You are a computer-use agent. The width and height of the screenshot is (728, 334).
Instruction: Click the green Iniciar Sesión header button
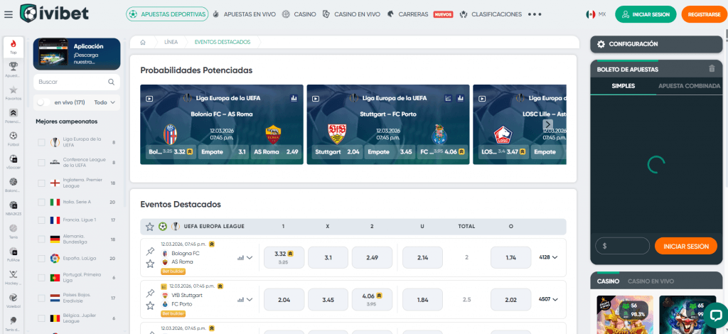coord(646,14)
